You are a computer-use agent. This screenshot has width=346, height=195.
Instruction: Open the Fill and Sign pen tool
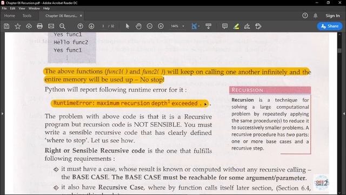[247, 26]
